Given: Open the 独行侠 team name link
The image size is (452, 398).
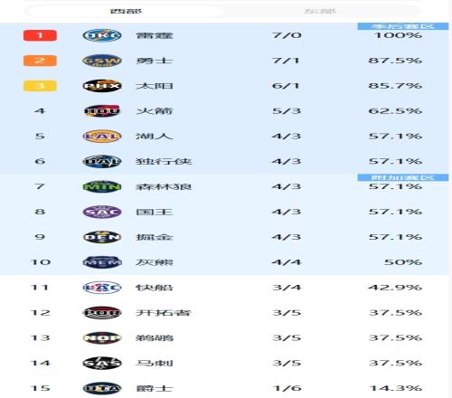Looking at the screenshot, I should (x=164, y=162).
